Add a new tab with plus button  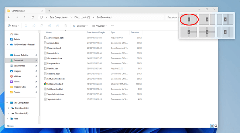pos(49,11)
